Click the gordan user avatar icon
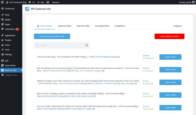The height and width of the screenshot is (115, 196). [x=193, y=2]
